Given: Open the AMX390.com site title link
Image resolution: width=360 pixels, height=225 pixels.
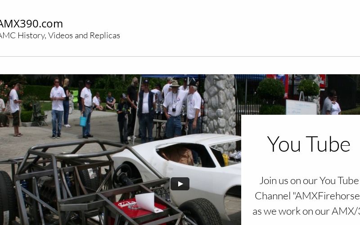Looking at the screenshot, I should [x=31, y=24].
